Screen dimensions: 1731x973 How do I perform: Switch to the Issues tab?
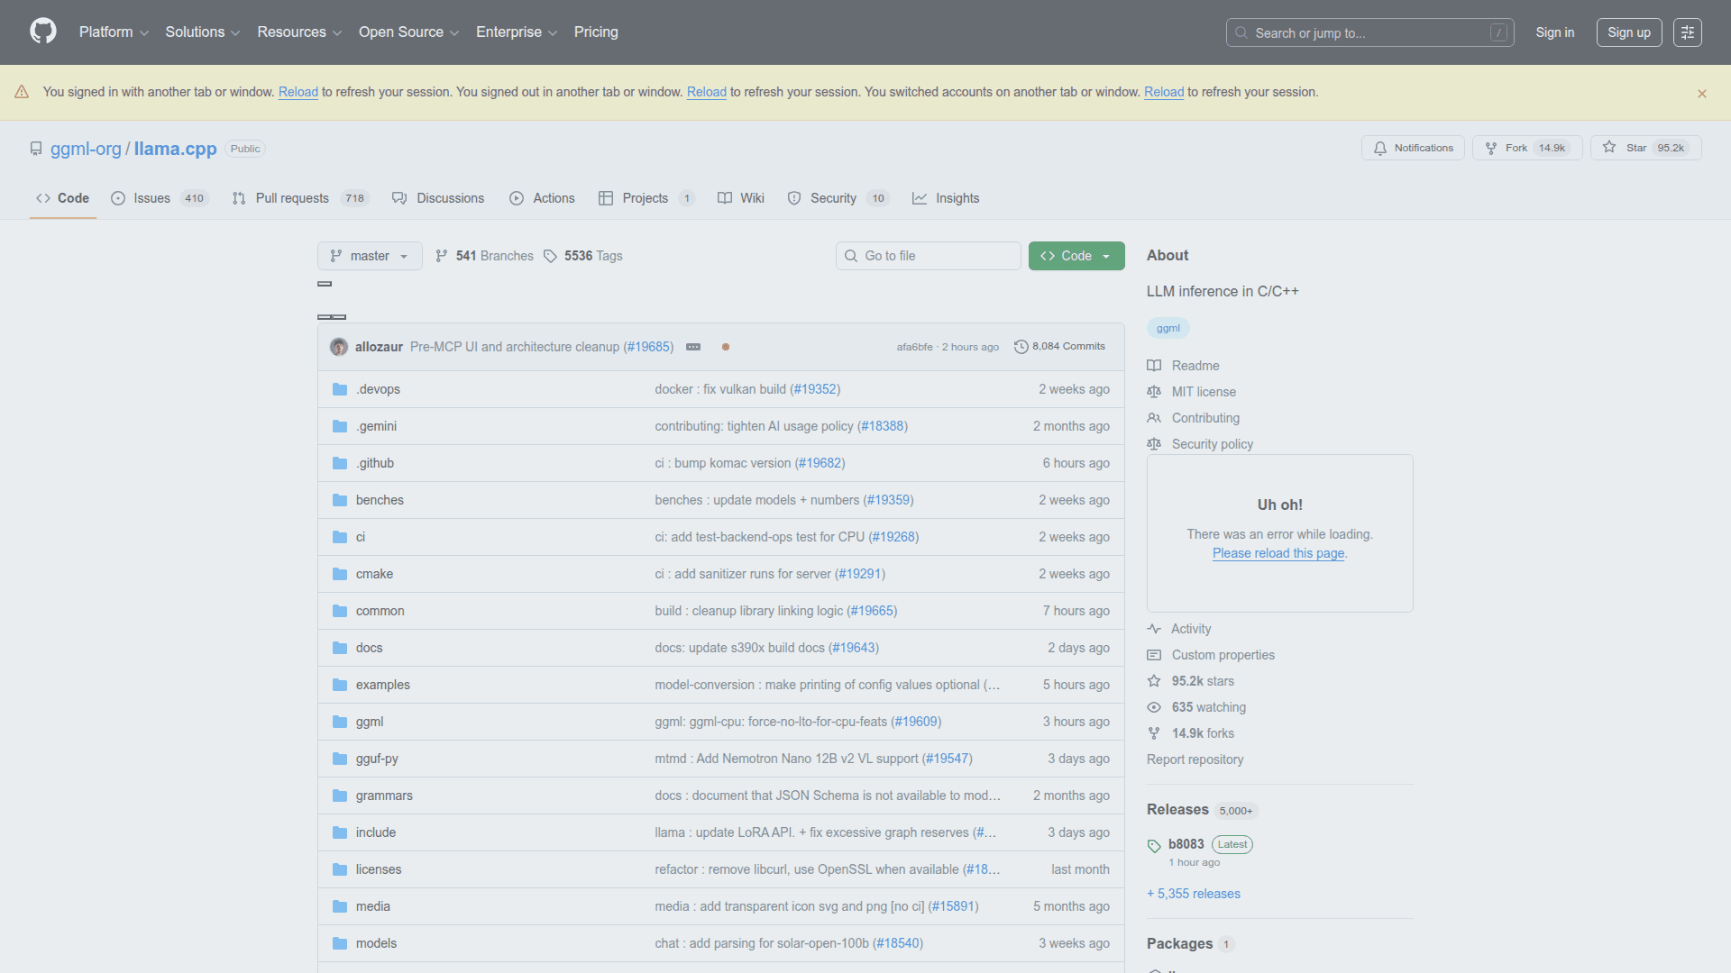pos(151,198)
